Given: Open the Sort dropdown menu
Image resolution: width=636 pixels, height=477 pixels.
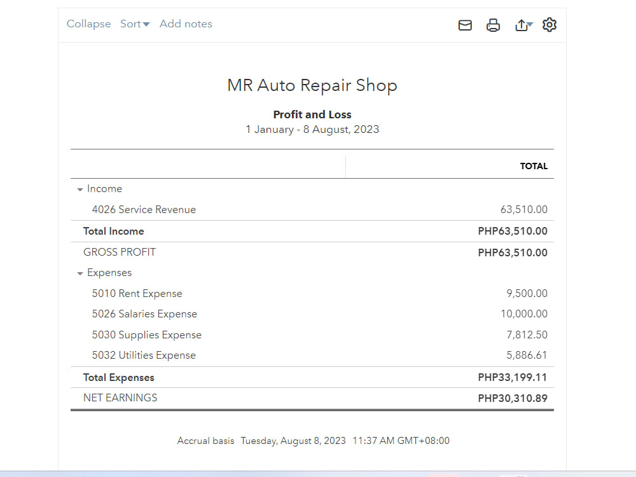Looking at the screenshot, I should pyautogui.click(x=134, y=24).
